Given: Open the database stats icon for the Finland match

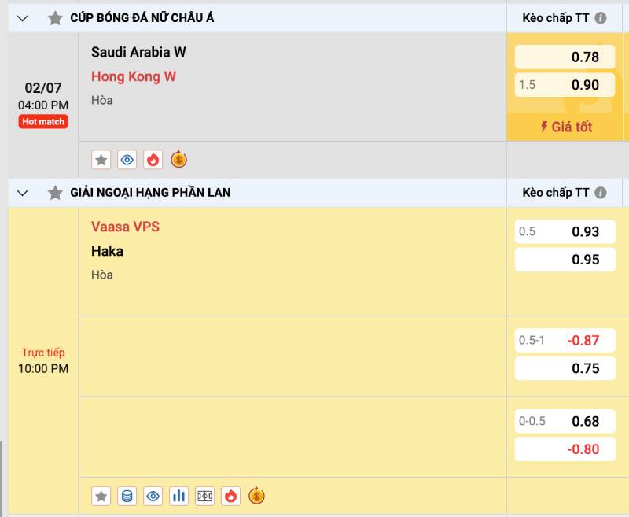Looking at the screenshot, I should point(127,496).
